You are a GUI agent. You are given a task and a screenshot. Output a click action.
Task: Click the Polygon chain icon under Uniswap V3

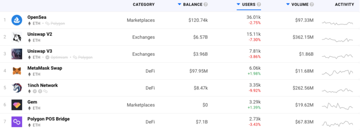(x=75, y=57)
